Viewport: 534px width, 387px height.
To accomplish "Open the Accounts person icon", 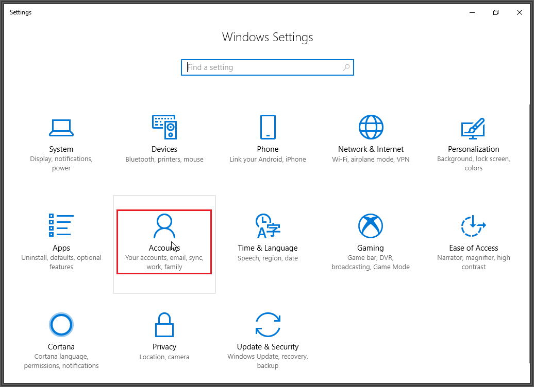I will pyautogui.click(x=164, y=226).
